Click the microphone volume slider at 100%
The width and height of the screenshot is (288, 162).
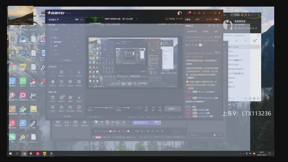[x=100, y=108]
